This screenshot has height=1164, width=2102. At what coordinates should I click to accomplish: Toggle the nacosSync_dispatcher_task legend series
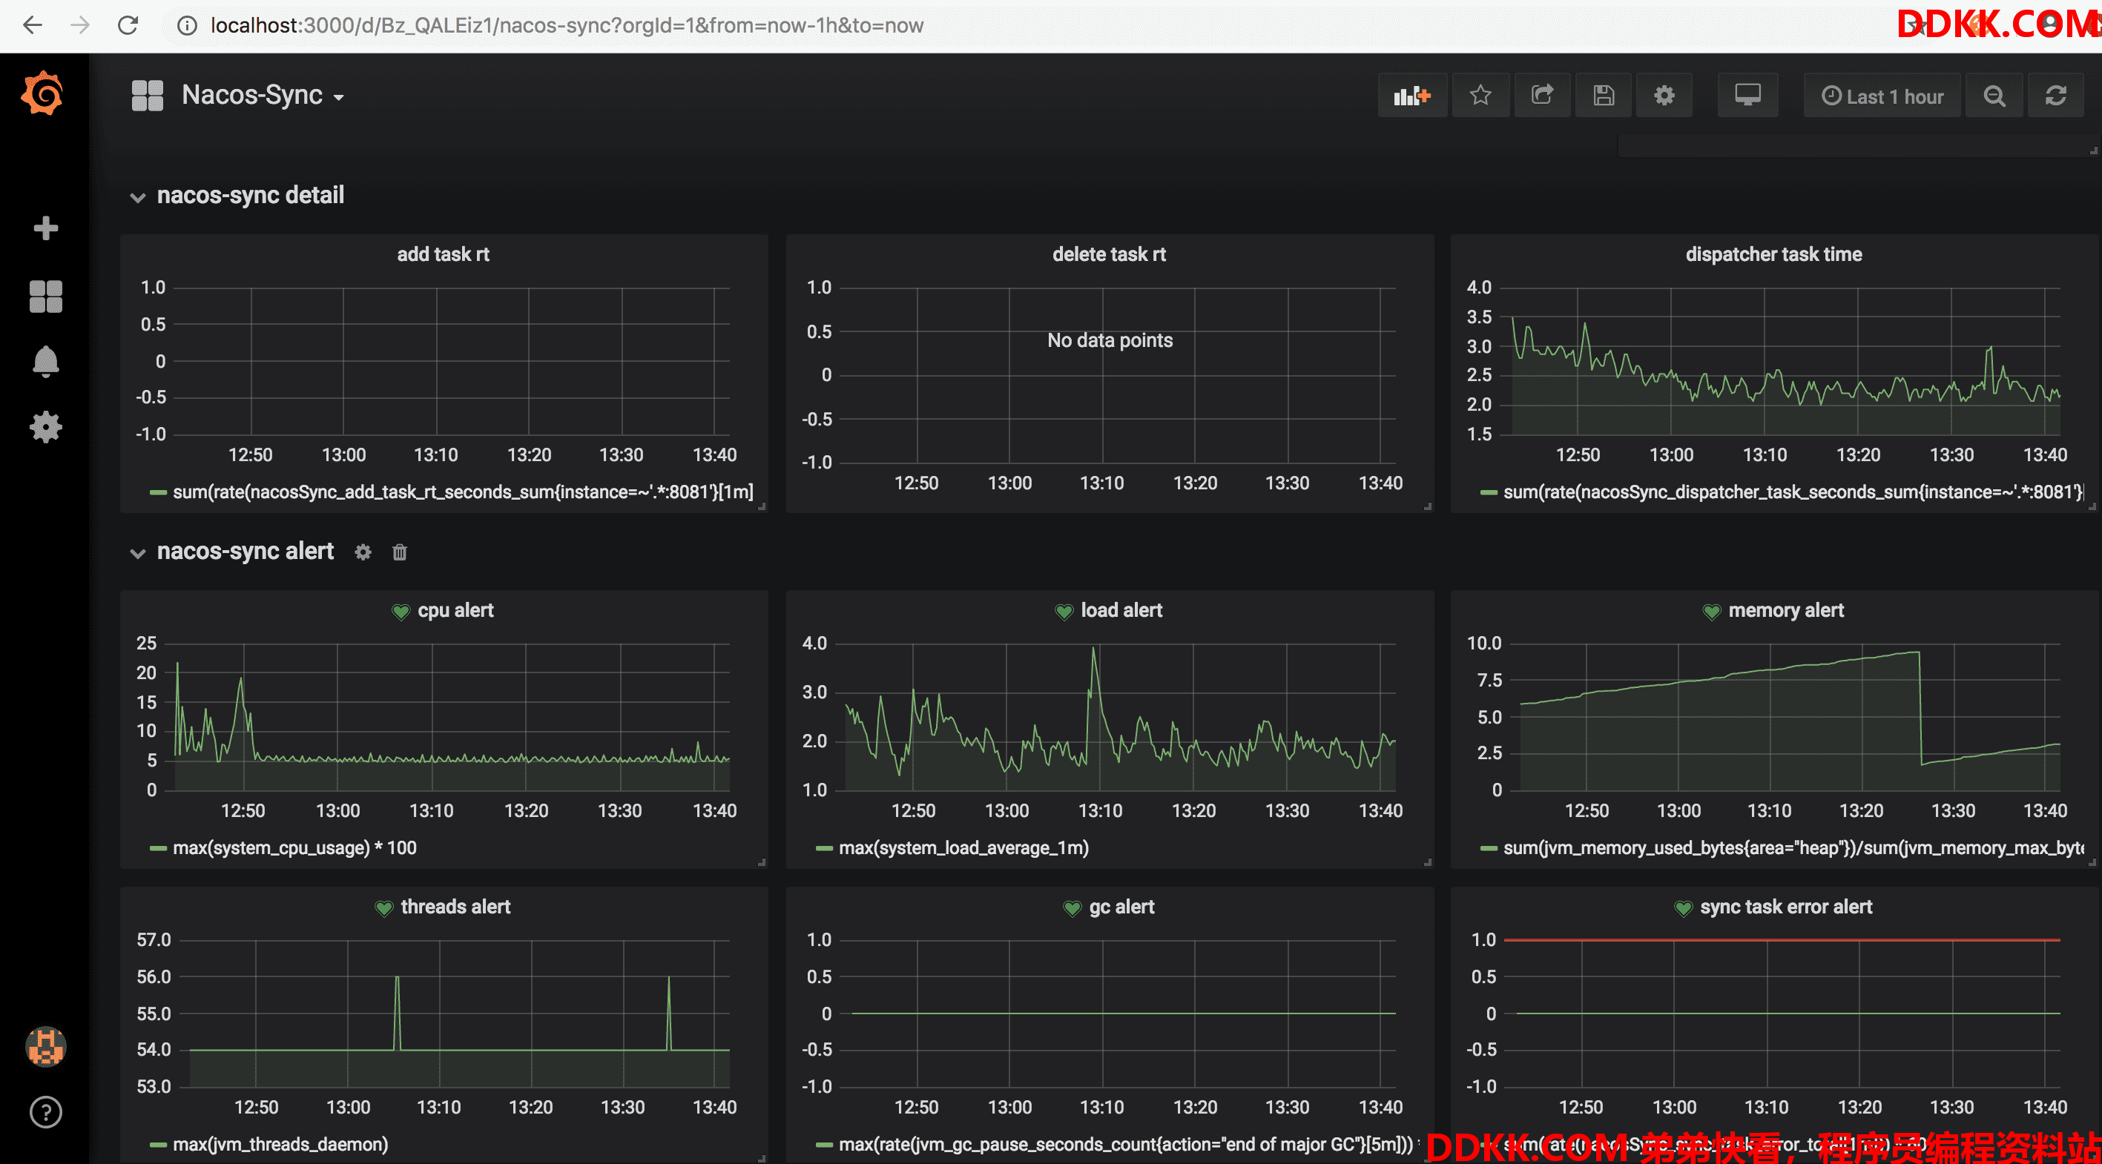1793,492
